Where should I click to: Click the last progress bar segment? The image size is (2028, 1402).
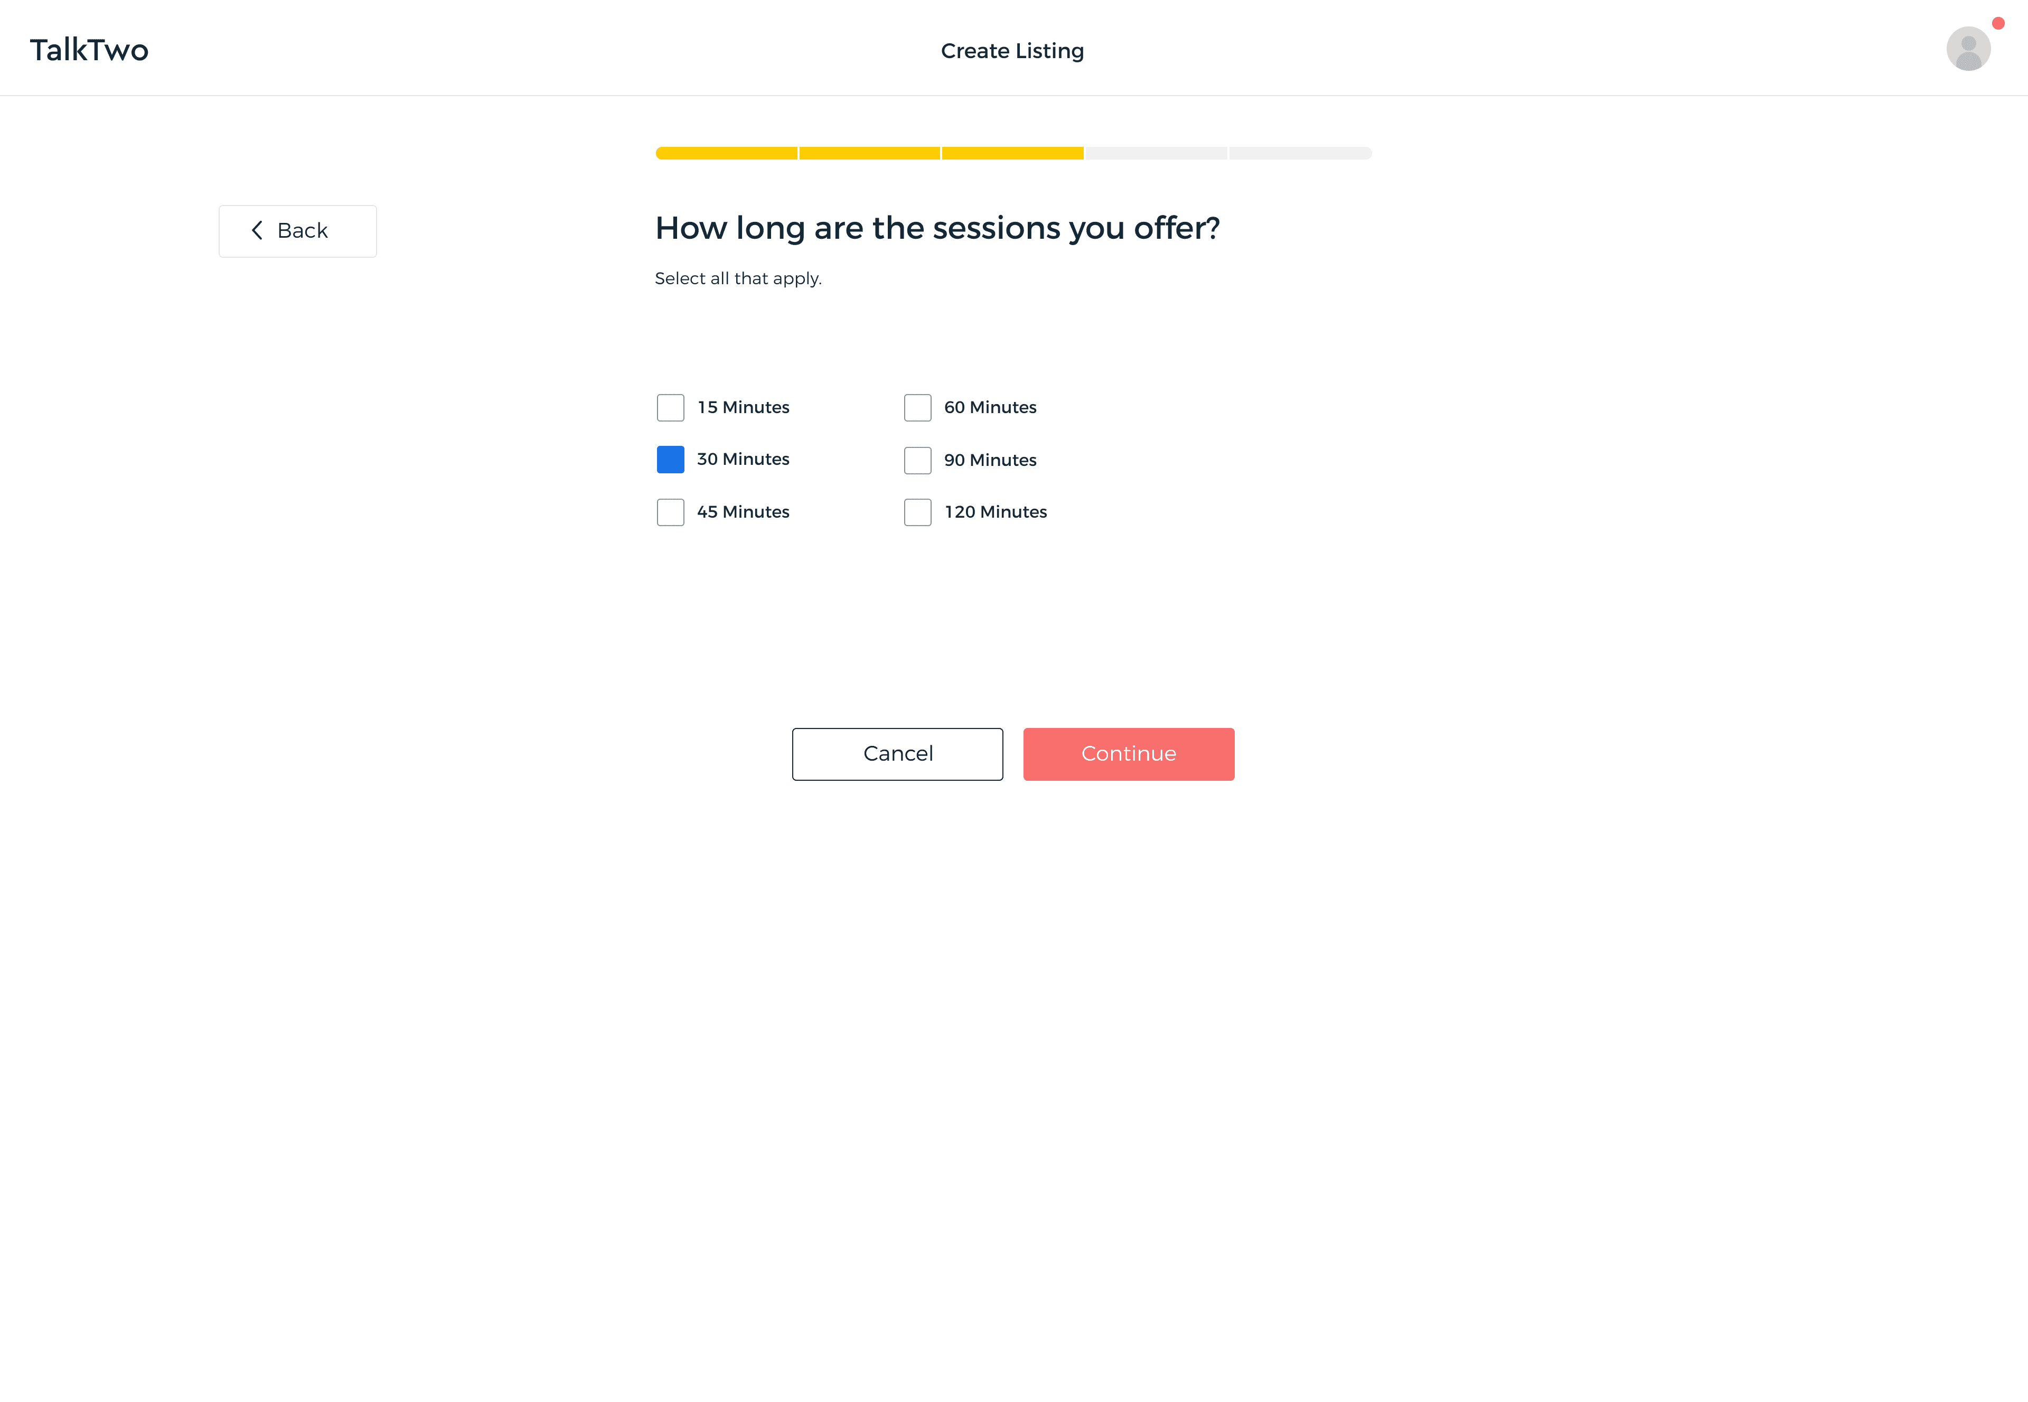(x=1300, y=153)
